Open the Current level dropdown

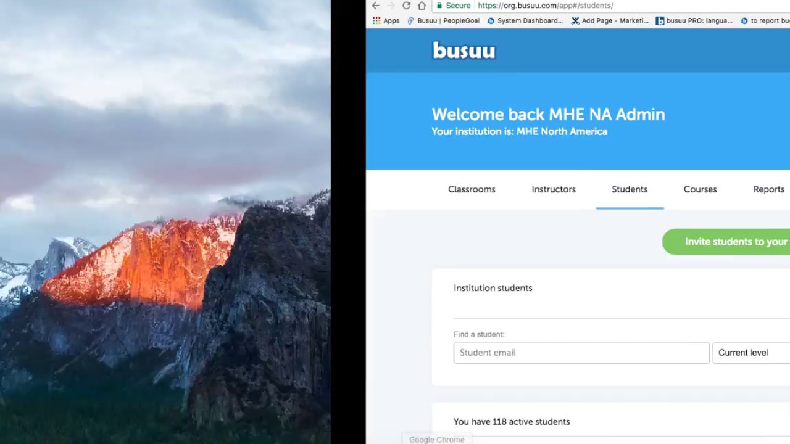click(751, 353)
